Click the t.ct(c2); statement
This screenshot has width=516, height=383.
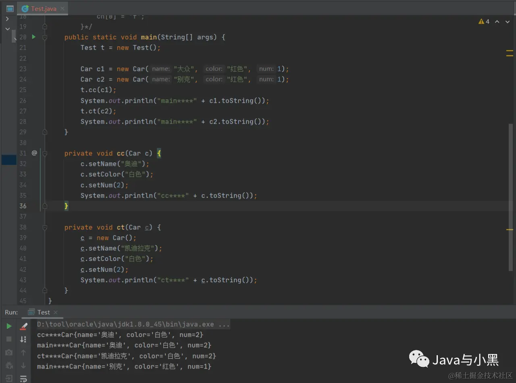click(x=98, y=111)
